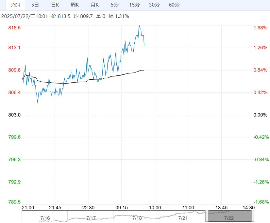Switch to the 分时 intraday tab
The height and width of the screenshot is (223, 270).
click(15, 5)
